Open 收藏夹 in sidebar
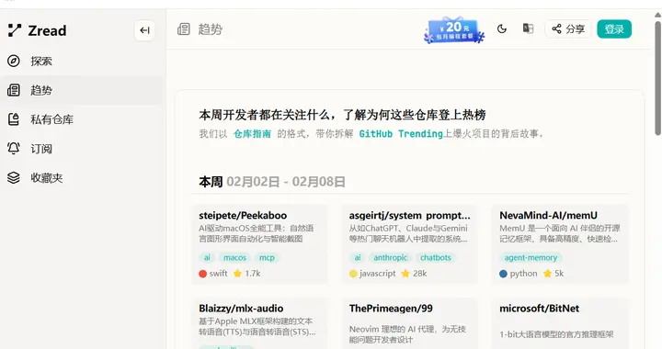This screenshot has width=662, height=349. 83,178
